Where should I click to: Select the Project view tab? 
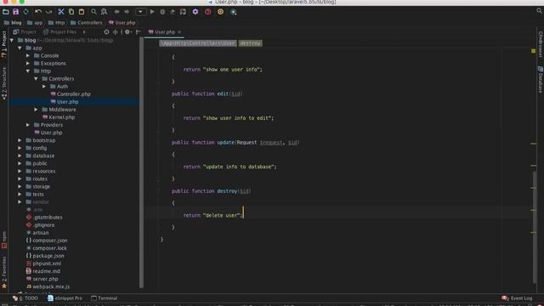[25, 32]
